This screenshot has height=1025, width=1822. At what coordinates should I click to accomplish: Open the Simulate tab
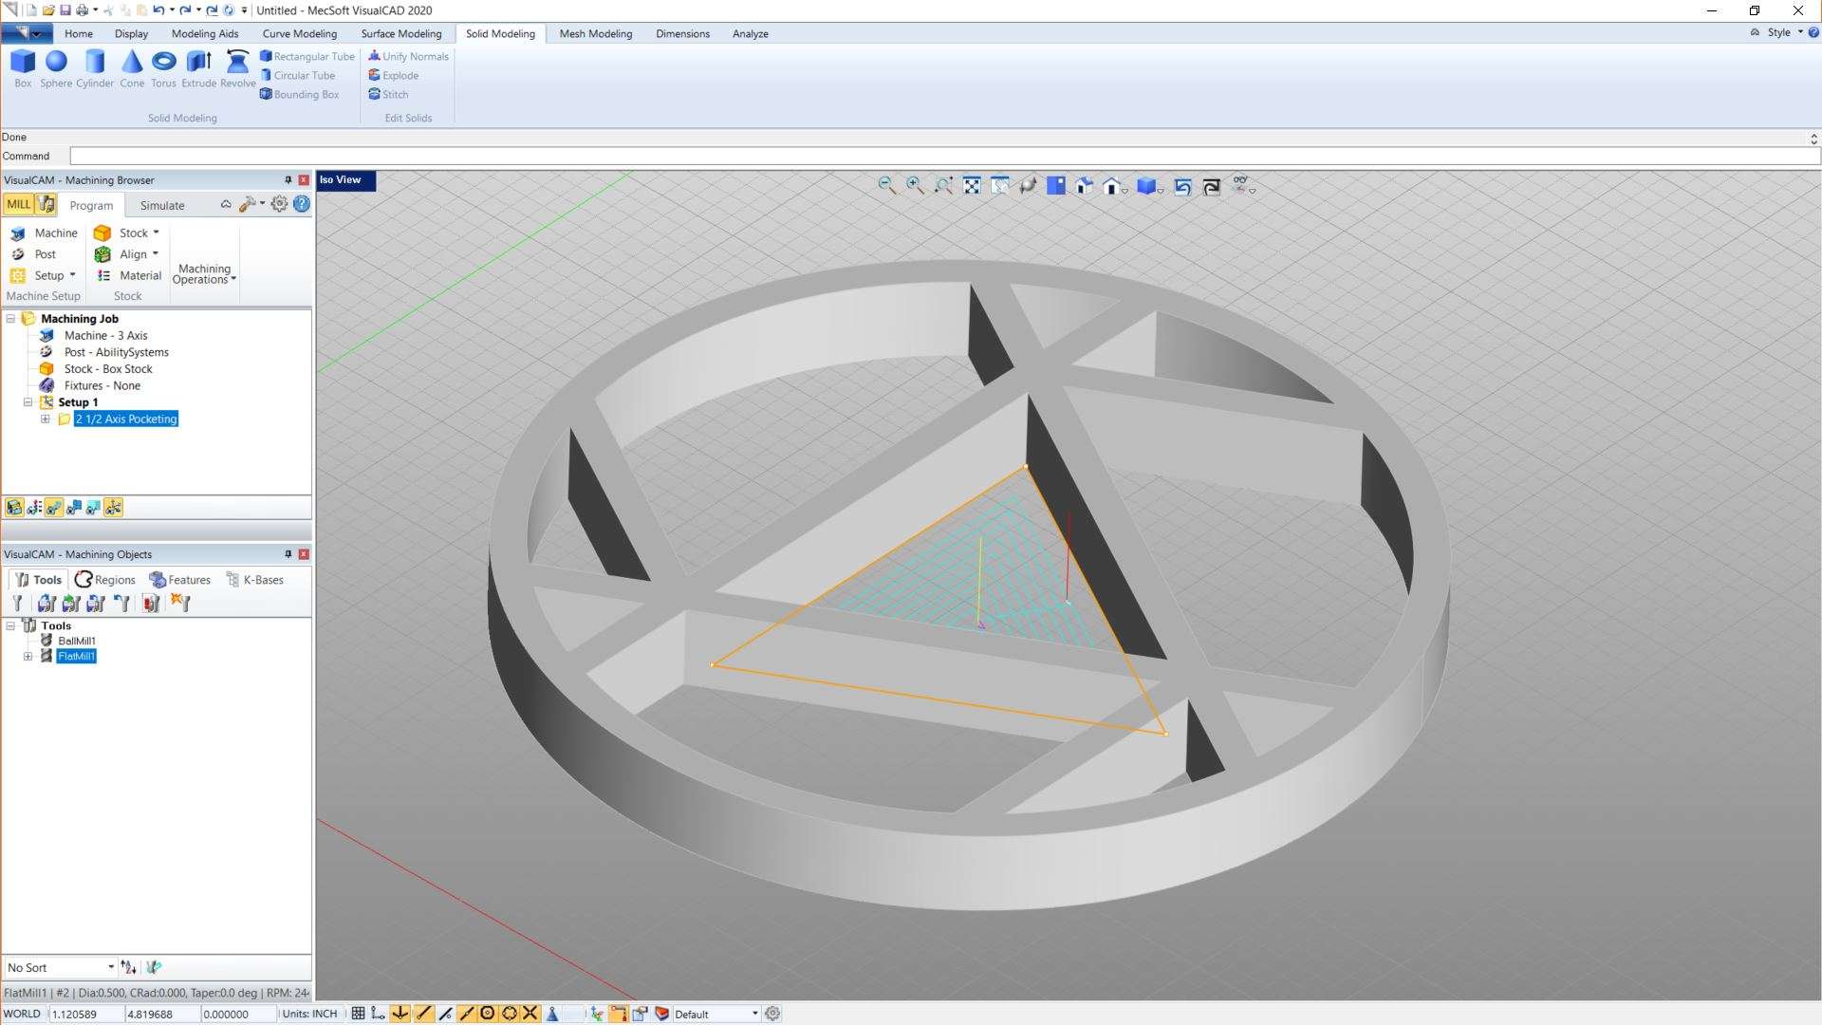coord(162,205)
